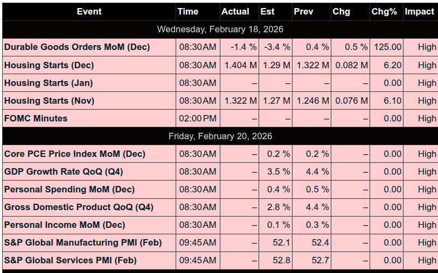Open the FOMC Minutes event
The width and height of the screenshot is (438, 273).
(x=36, y=118)
